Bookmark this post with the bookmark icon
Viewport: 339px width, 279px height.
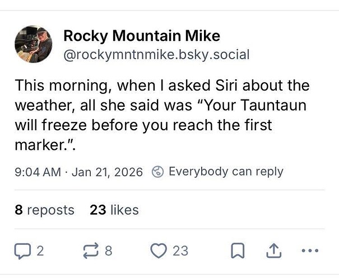[x=238, y=251]
